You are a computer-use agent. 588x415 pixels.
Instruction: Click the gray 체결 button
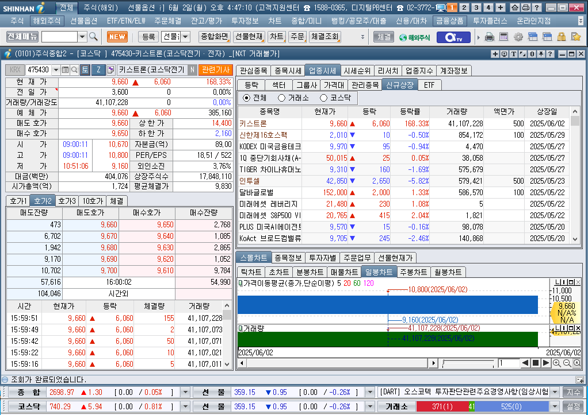pos(384,37)
